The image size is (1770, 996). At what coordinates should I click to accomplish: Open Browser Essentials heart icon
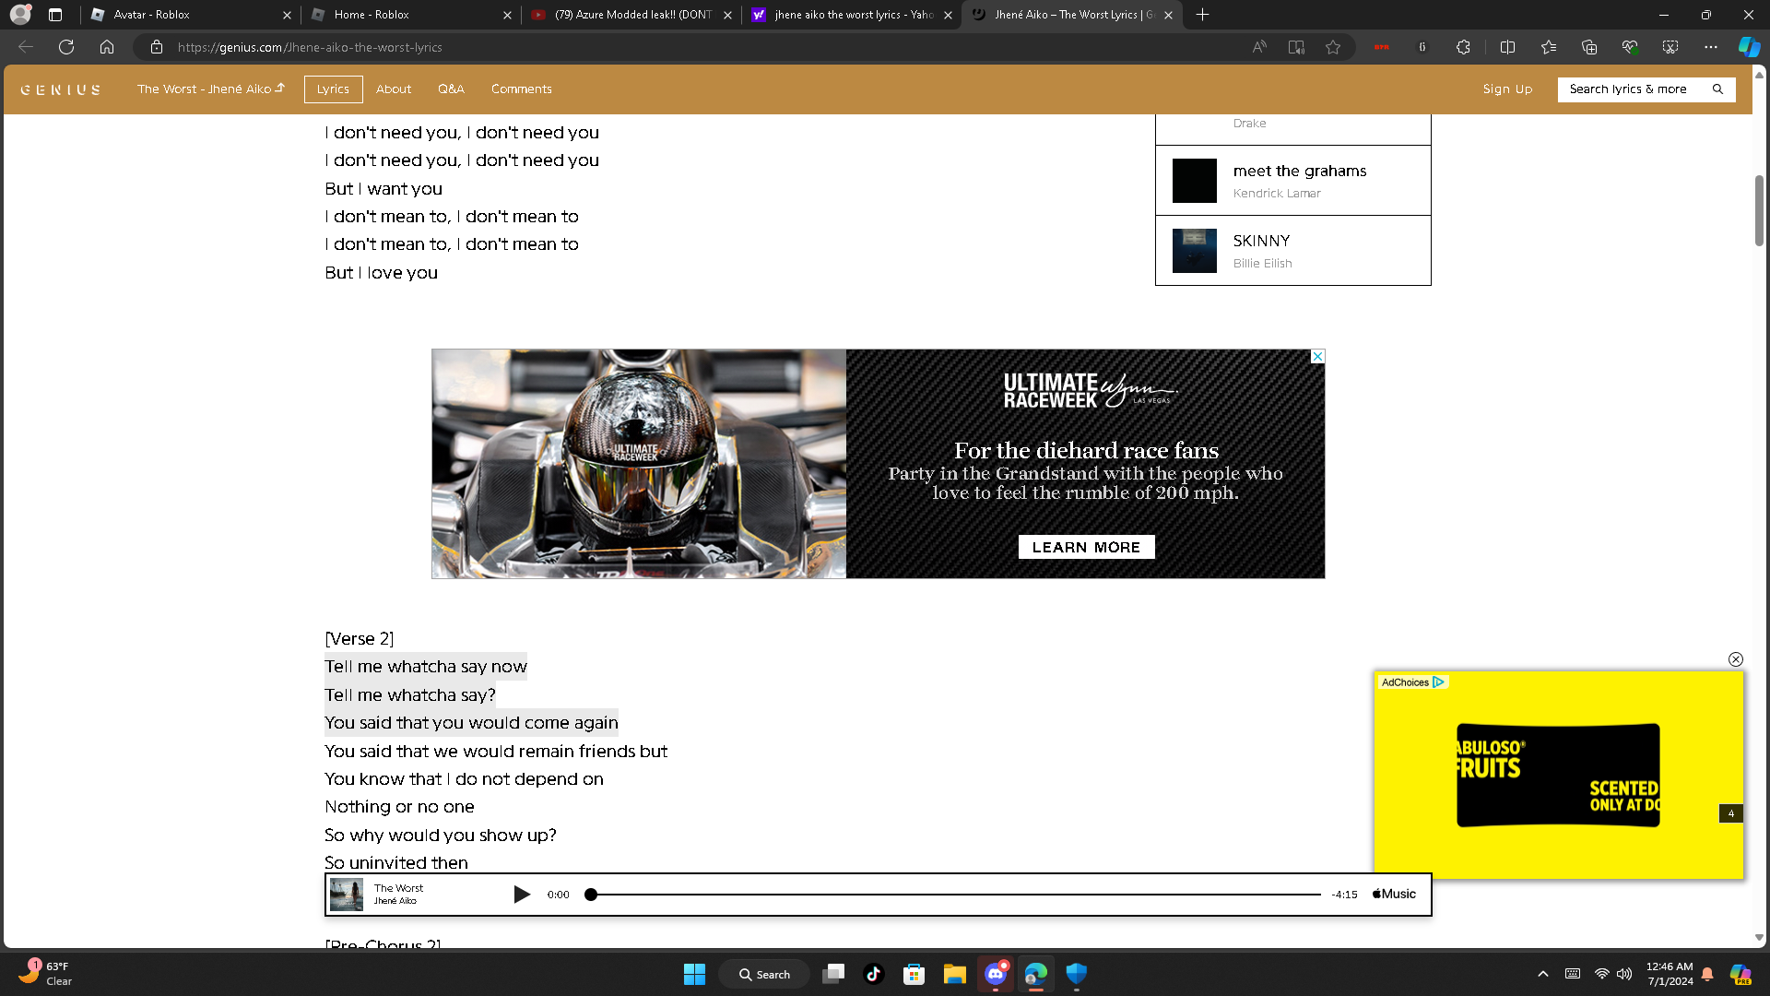pyautogui.click(x=1630, y=47)
